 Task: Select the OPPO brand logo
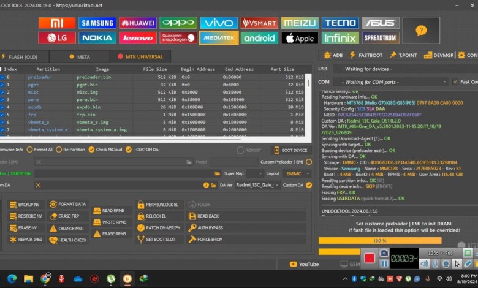178,23
